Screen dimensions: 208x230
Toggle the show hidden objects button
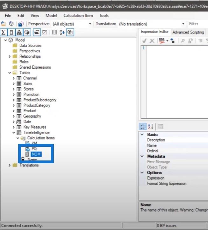(x=45, y=32)
